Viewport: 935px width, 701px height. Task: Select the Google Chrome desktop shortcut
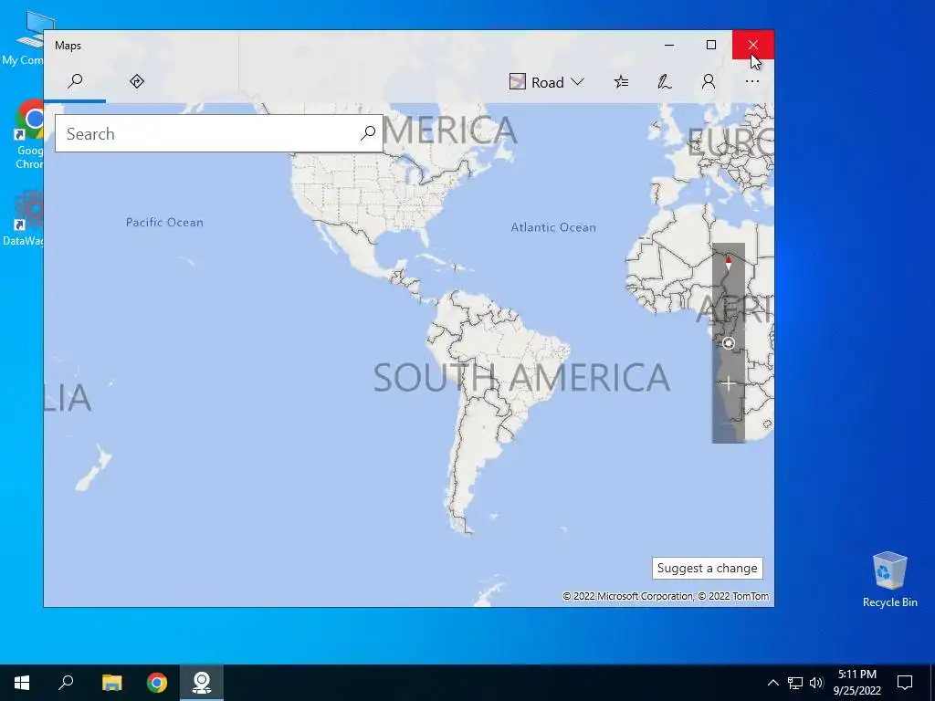coord(30,134)
